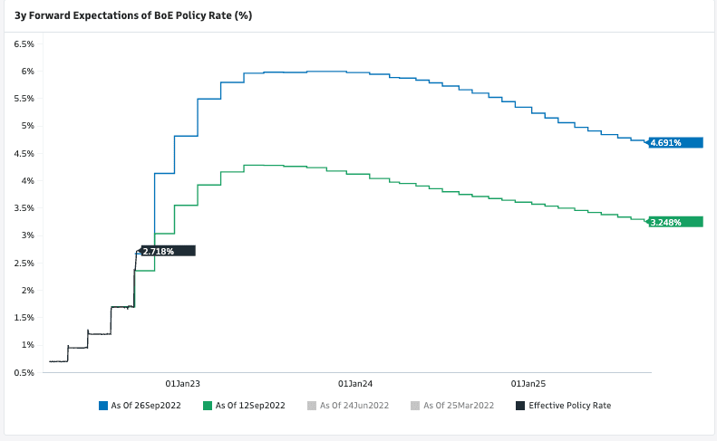Screen dimensions: 717x441
Task: Click the grey 25Mar2022 legend color square
Action: pyautogui.click(x=415, y=405)
